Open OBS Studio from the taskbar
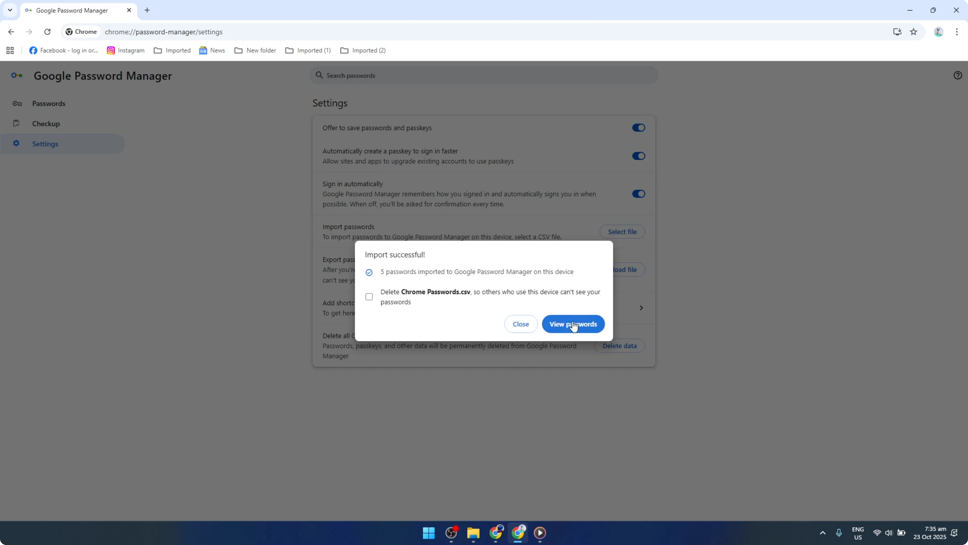Viewport: 968px width, 545px height. click(451, 533)
